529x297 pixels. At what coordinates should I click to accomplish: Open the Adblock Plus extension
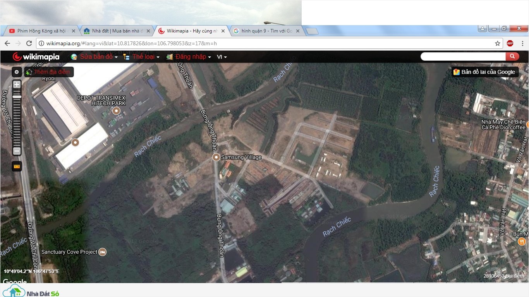coord(510,43)
